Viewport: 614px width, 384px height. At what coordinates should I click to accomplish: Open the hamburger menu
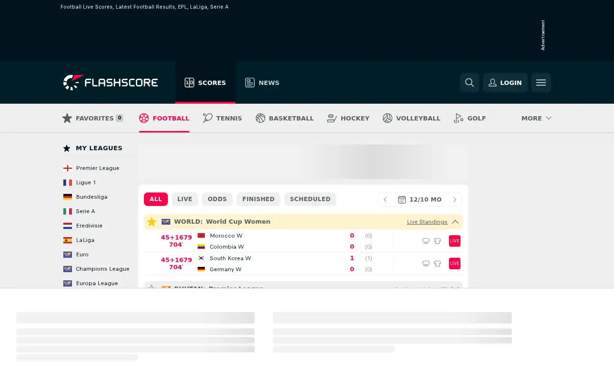pos(541,83)
